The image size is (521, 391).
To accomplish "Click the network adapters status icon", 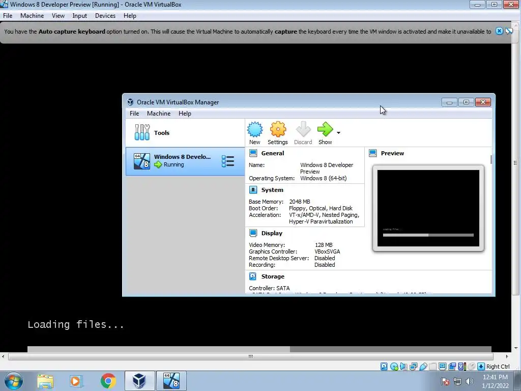I will [413, 367].
